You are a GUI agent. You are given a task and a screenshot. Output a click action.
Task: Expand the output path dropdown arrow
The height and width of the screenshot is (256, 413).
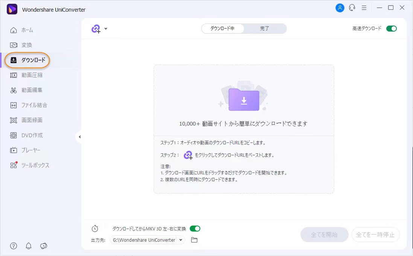(181, 240)
